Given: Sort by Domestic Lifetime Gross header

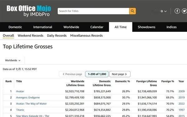Looking at the screenshot, I should [102, 83].
